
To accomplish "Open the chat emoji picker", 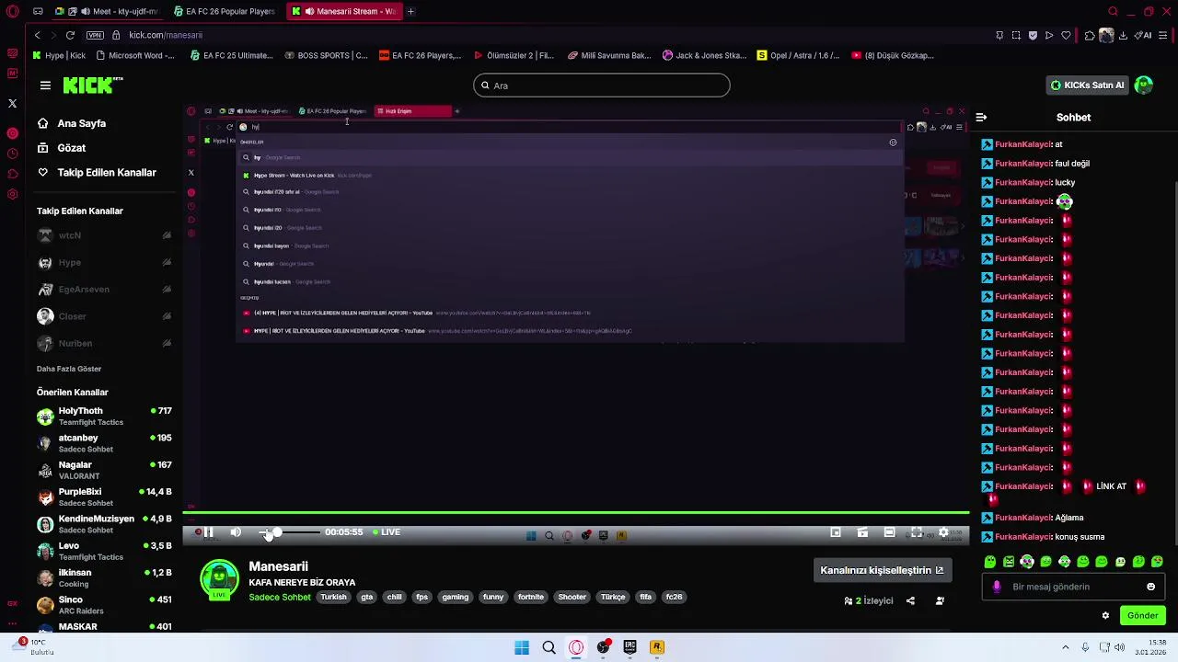I will click(1150, 587).
